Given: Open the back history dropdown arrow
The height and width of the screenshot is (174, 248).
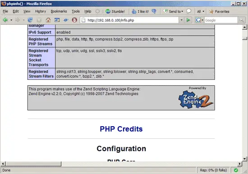Looking at the screenshot, I should (x=11, y=20).
